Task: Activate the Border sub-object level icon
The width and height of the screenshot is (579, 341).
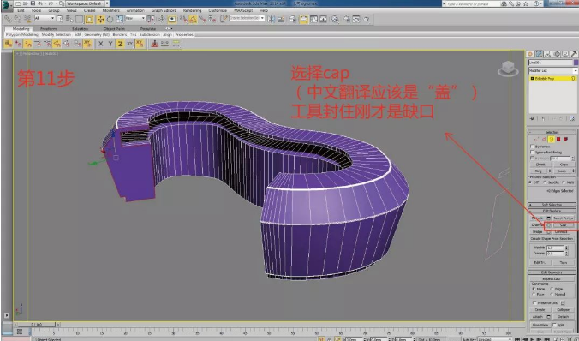Action: click(552, 139)
